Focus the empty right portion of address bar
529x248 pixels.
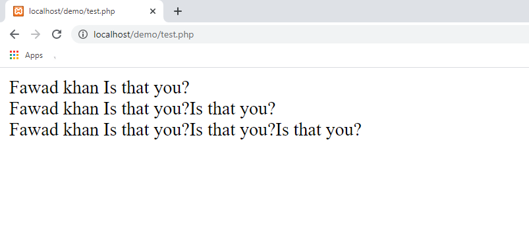[361, 34]
